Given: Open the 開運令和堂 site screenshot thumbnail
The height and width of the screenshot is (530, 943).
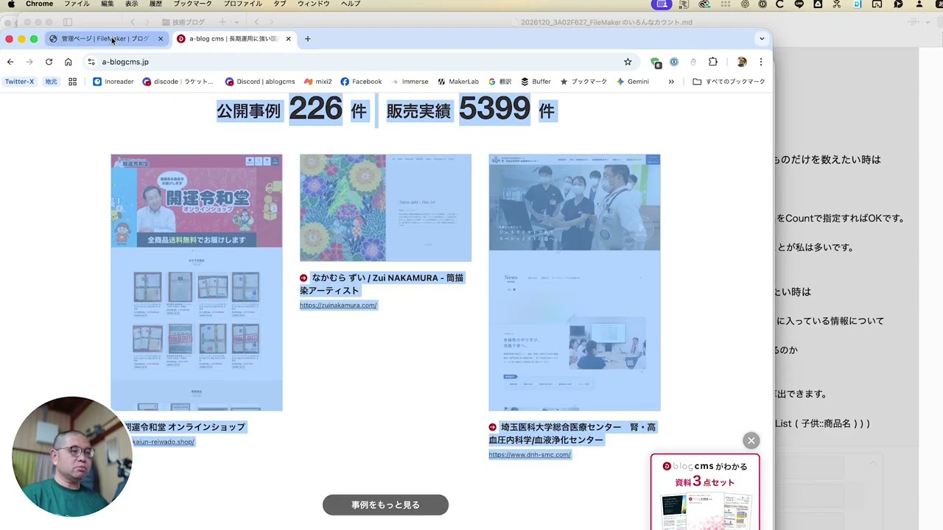Looking at the screenshot, I should [x=197, y=283].
